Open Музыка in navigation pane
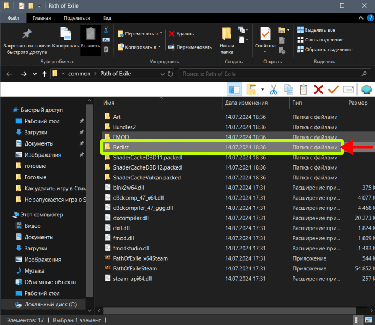375x325 pixels. [x=34, y=270]
